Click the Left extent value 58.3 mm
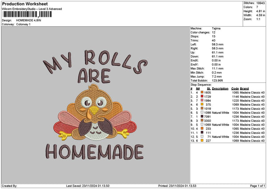The width and height of the screenshot is (267, 189). (218, 44)
